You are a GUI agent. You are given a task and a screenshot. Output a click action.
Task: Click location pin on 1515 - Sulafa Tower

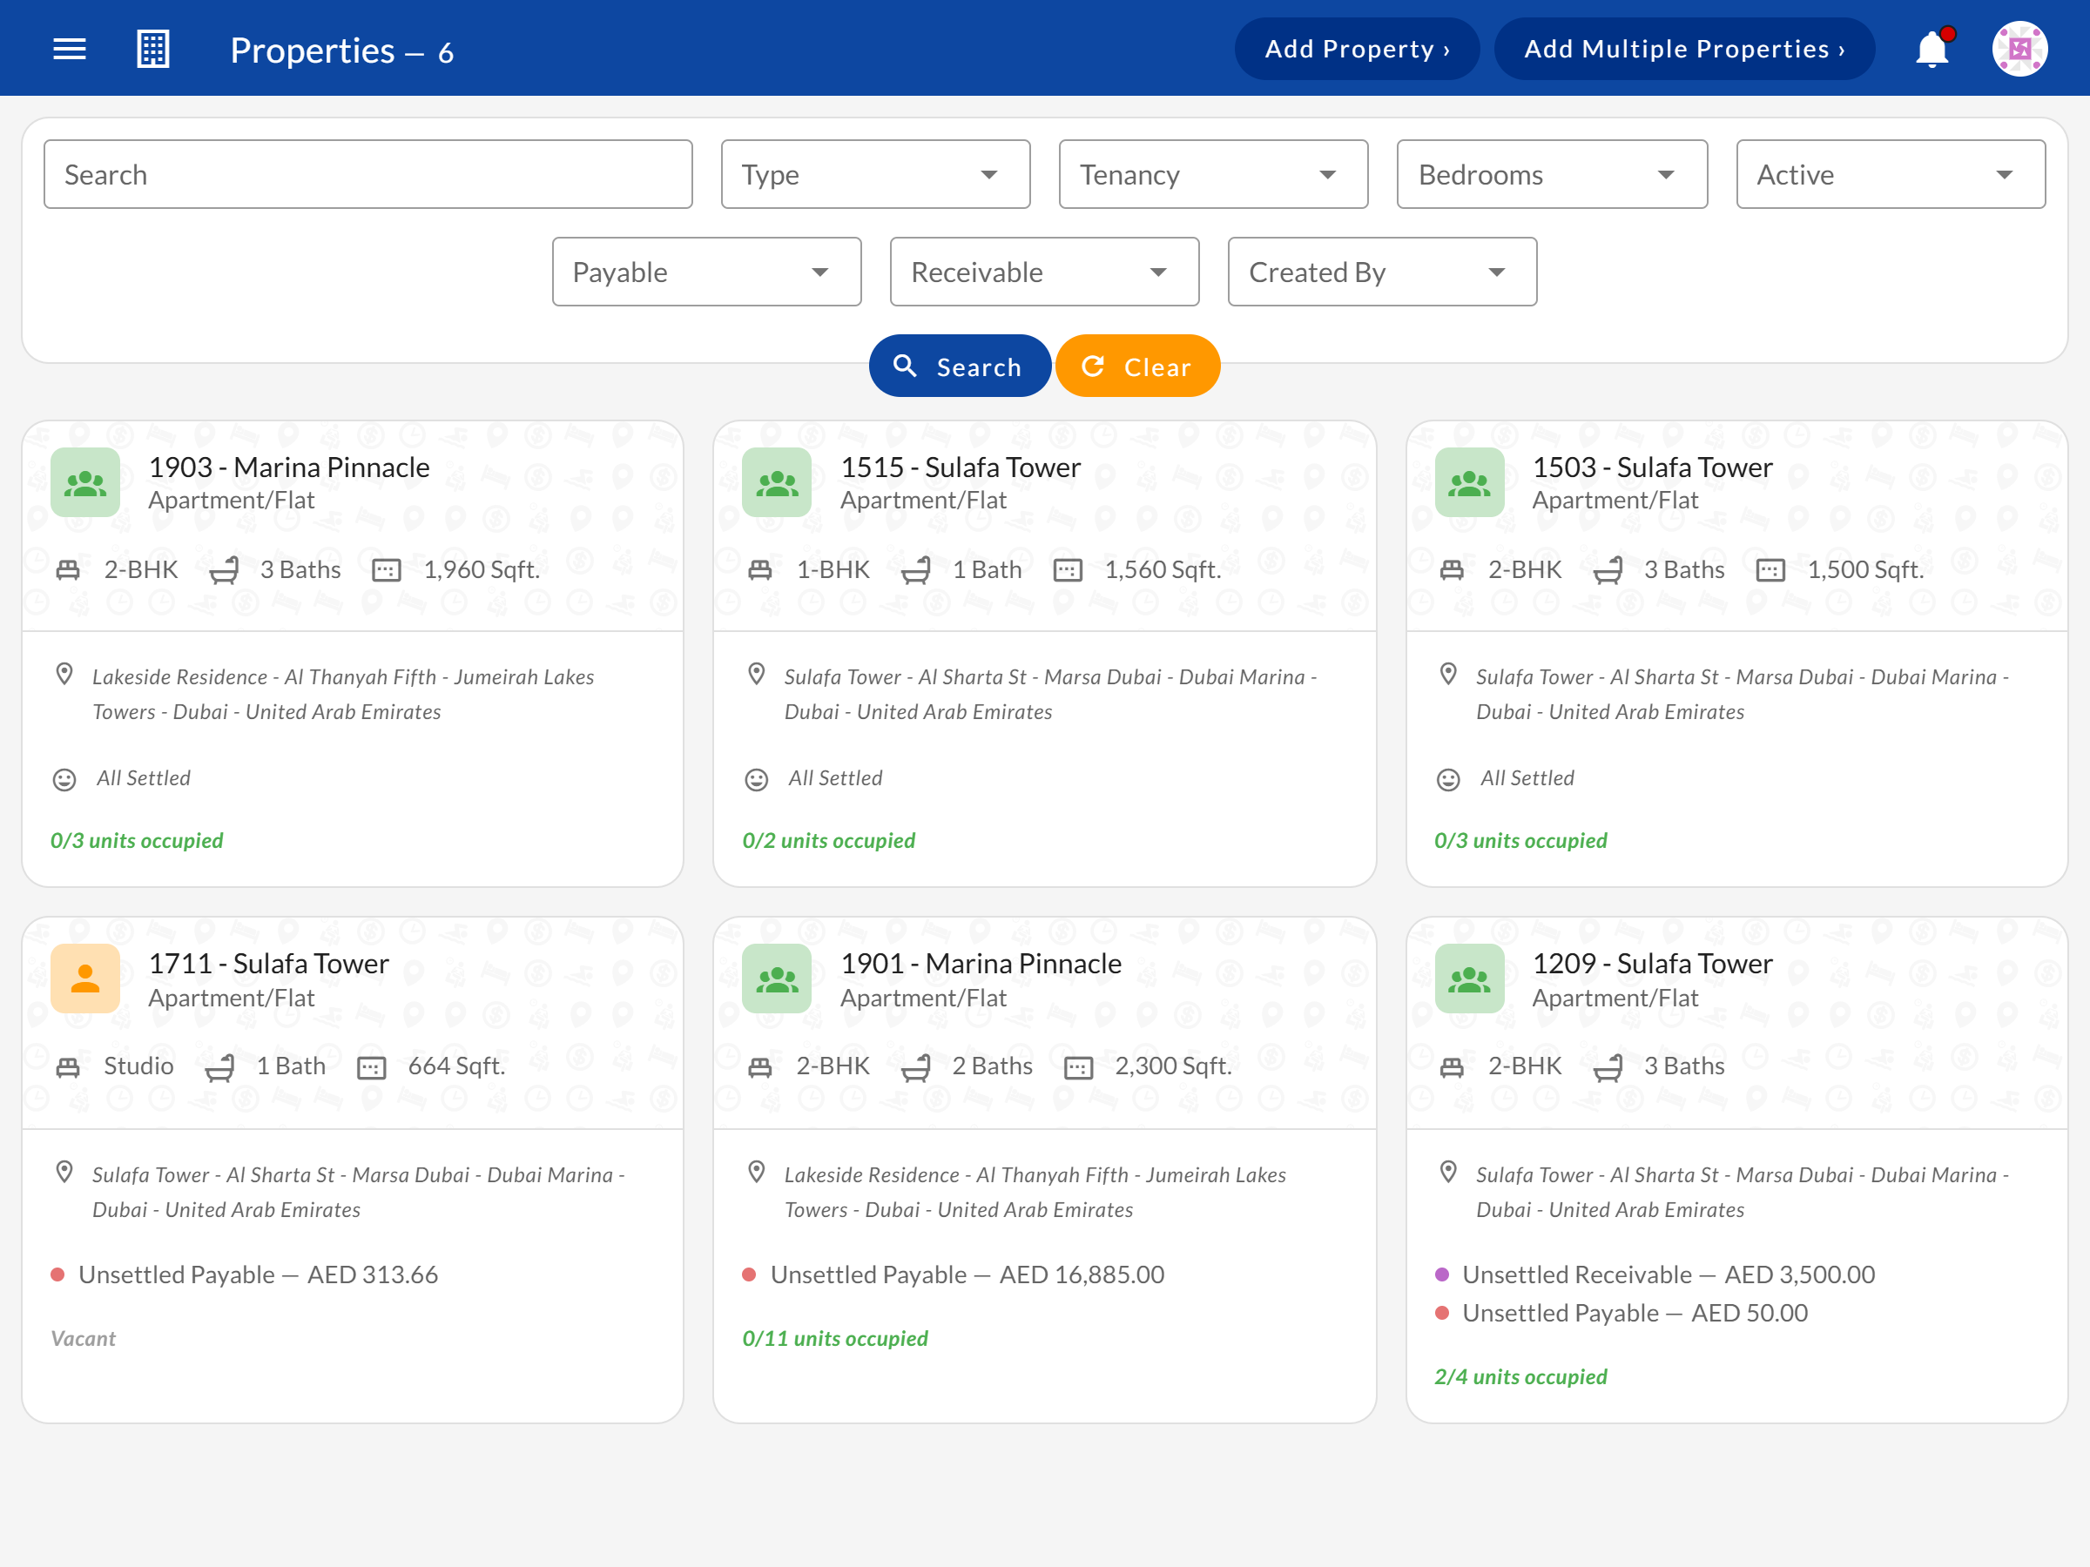[x=756, y=675]
